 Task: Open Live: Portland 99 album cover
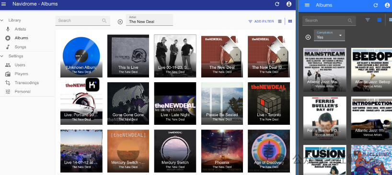tap(81, 103)
